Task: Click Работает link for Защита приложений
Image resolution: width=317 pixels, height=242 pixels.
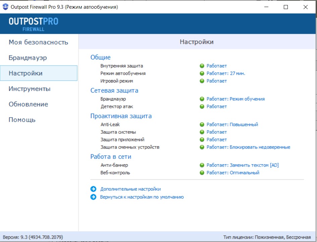Action: point(216,139)
